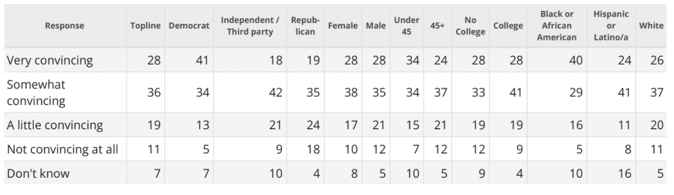Click the Black or African American header
The height and width of the screenshot is (195, 674).
coord(562,26)
